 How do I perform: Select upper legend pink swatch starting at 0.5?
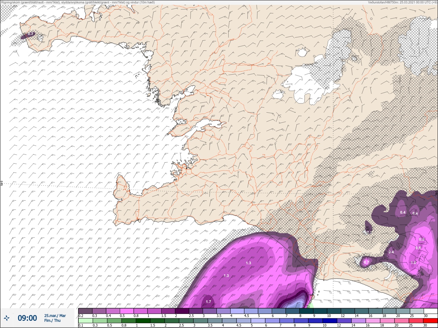(127, 311)
